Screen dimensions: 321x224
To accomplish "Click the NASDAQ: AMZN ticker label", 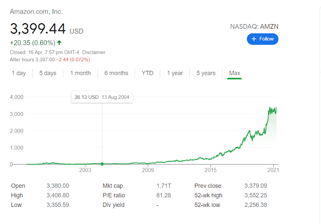I will tap(254, 27).
